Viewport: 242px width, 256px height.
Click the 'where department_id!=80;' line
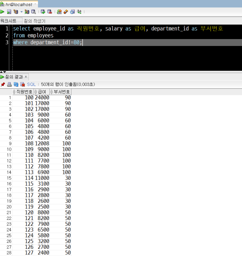click(47, 43)
